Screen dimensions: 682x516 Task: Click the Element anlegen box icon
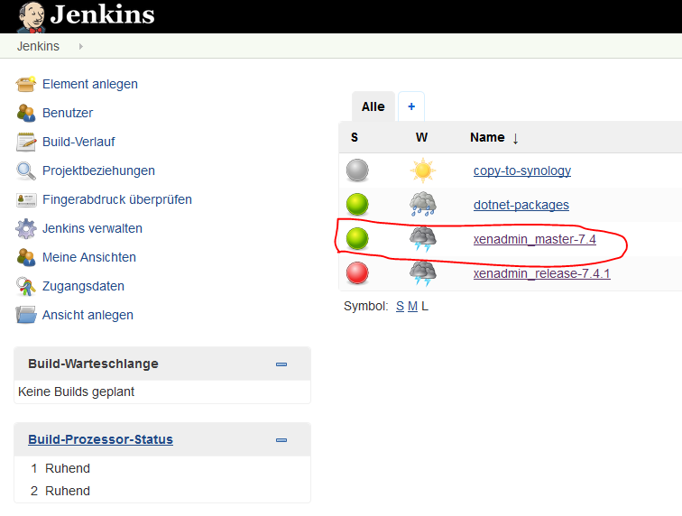click(x=26, y=84)
